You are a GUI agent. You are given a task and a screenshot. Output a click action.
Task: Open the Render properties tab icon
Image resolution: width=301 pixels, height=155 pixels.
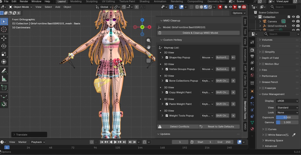coord(252,50)
